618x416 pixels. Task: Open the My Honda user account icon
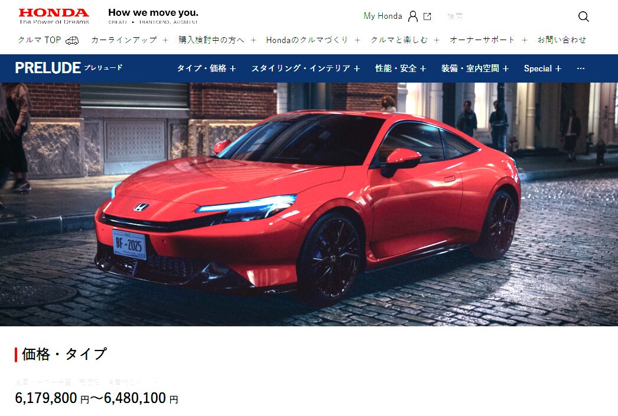[412, 16]
